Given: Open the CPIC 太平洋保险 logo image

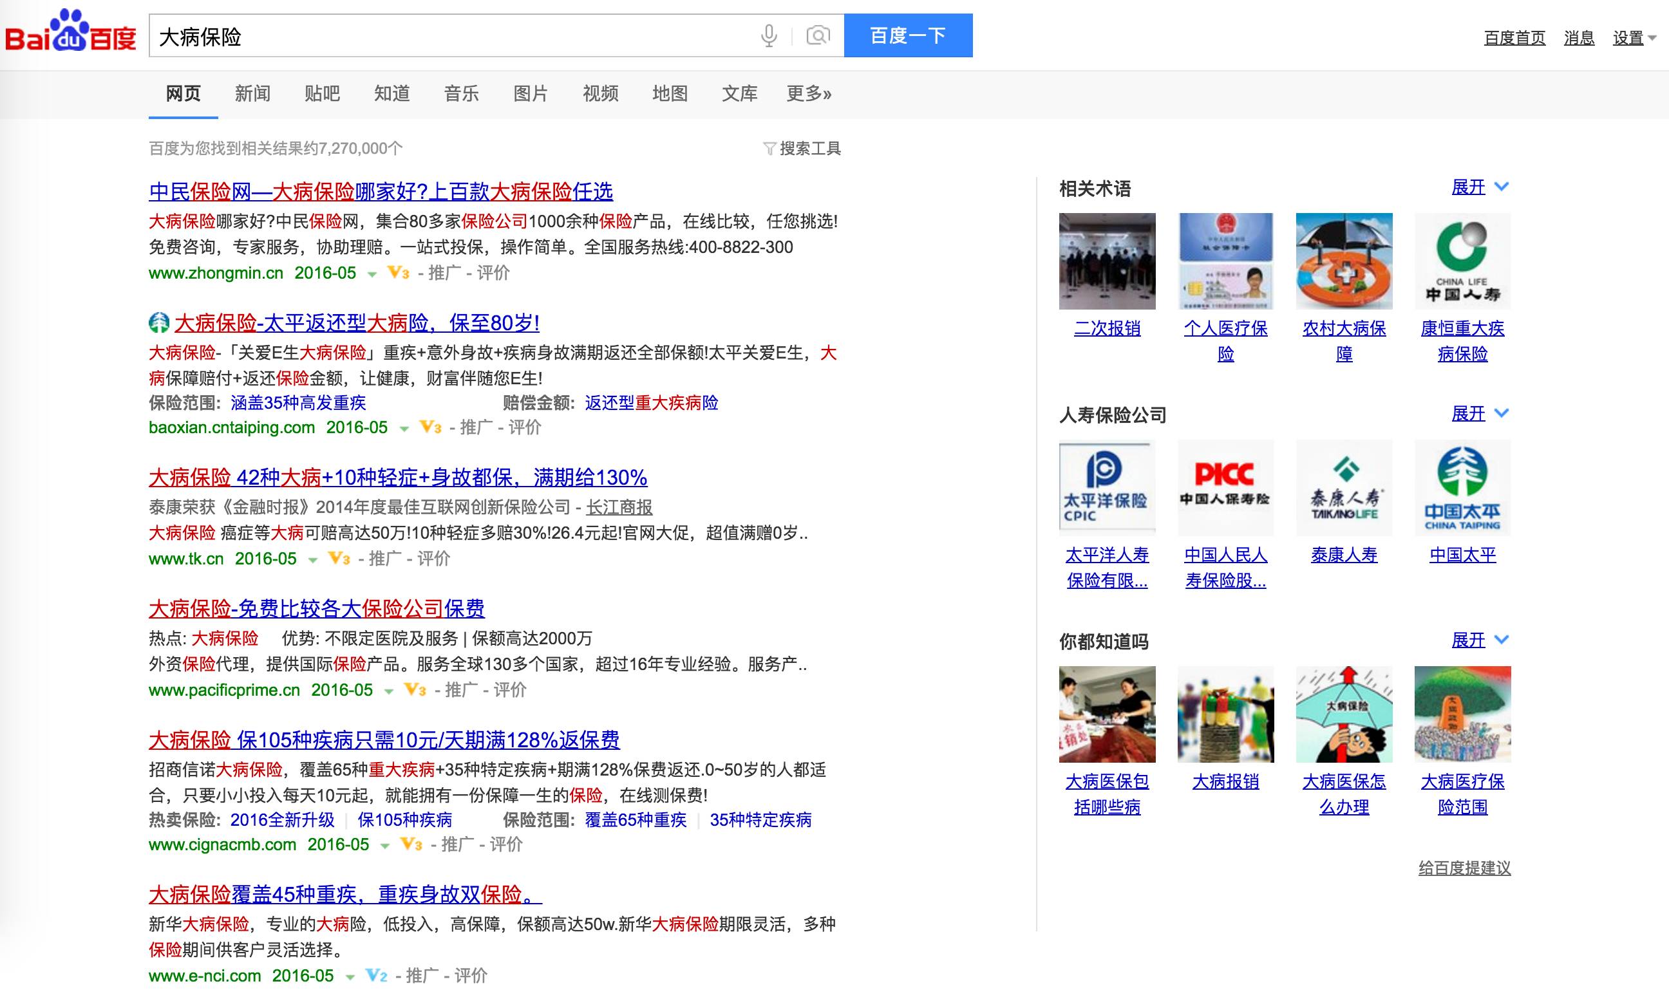Looking at the screenshot, I should (x=1108, y=487).
